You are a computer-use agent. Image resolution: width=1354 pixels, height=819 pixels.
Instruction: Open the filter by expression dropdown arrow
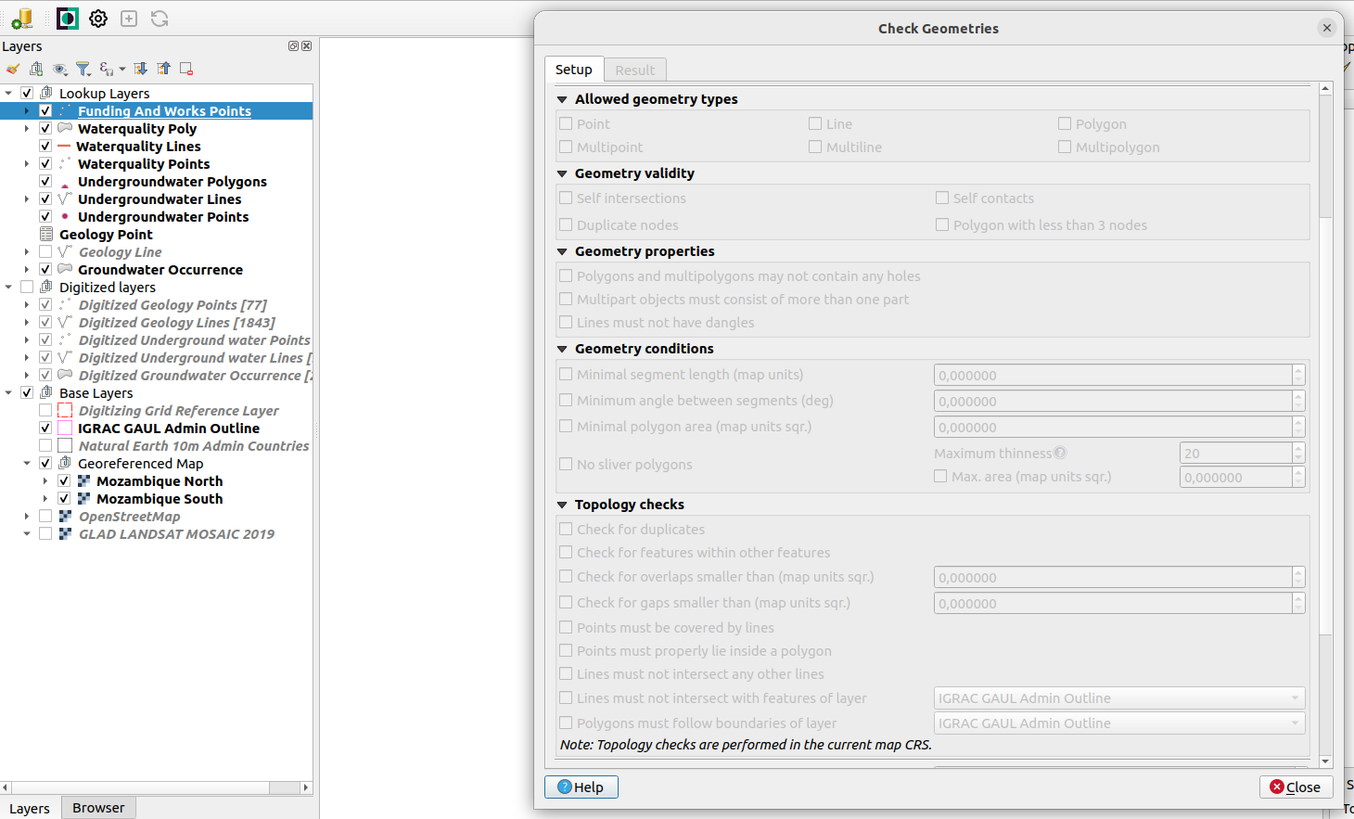click(122, 70)
